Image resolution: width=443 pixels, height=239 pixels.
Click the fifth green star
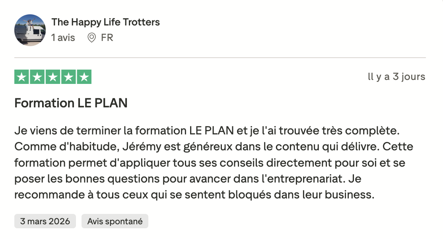pyautogui.click(x=84, y=77)
